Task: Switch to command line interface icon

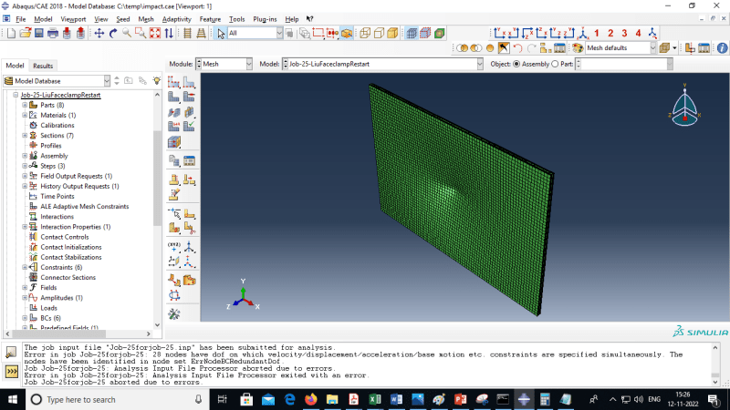Action: tap(11, 372)
